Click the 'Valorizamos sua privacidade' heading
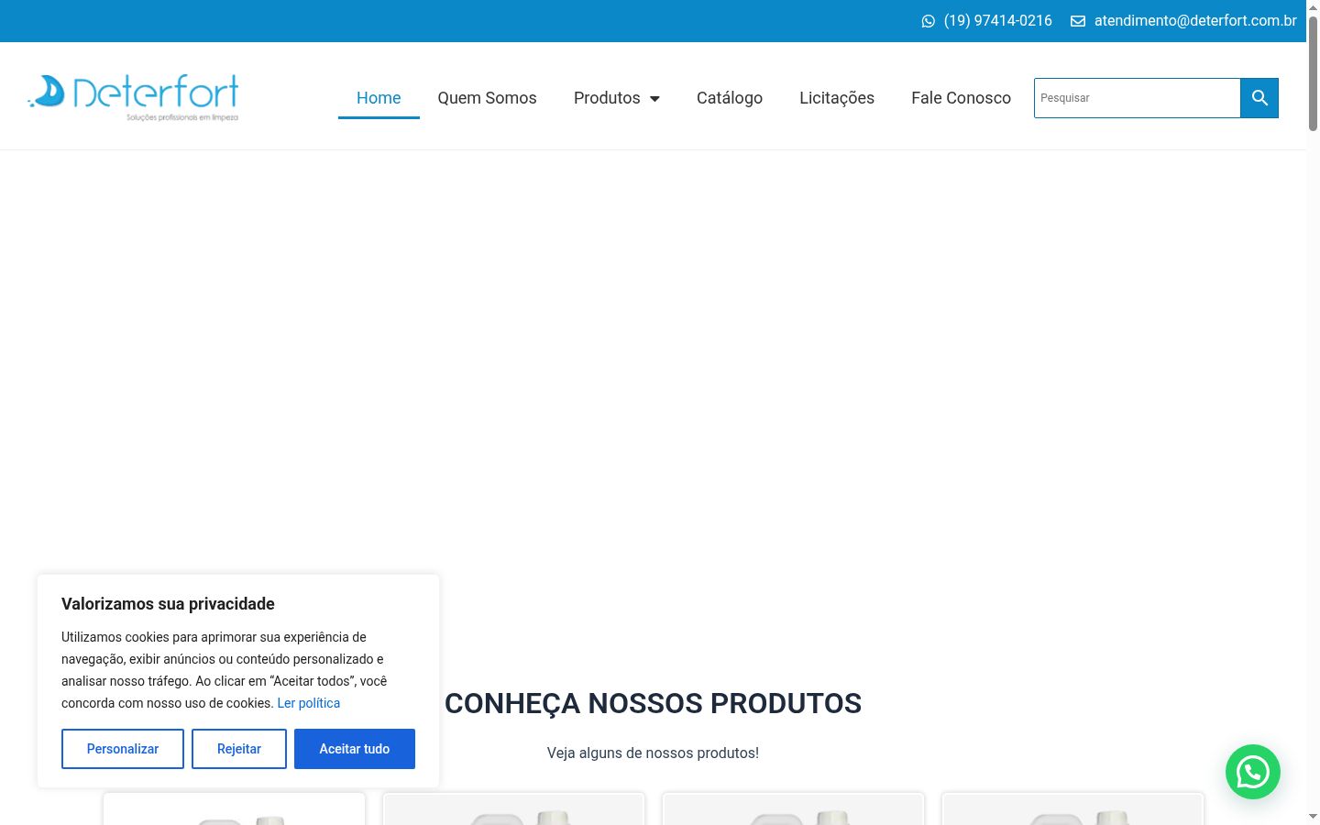Image resolution: width=1320 pixels, height=825 pixels. [168, 604]
